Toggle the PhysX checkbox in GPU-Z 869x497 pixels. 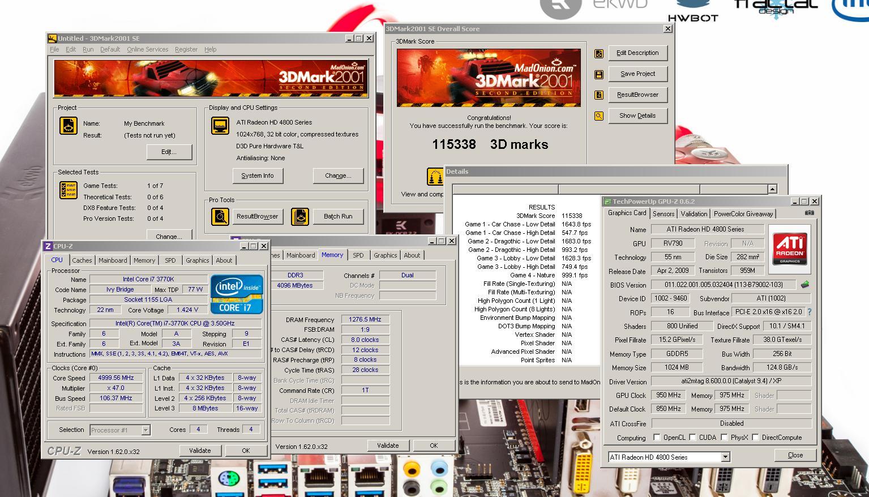[724, 438]
